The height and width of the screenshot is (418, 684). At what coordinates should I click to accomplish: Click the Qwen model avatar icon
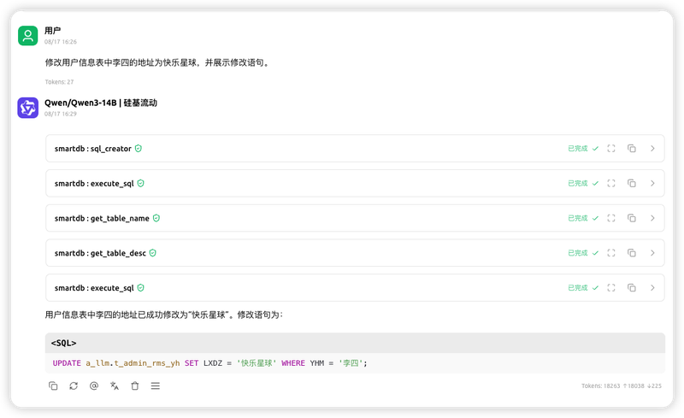click(x=28, y=108)
